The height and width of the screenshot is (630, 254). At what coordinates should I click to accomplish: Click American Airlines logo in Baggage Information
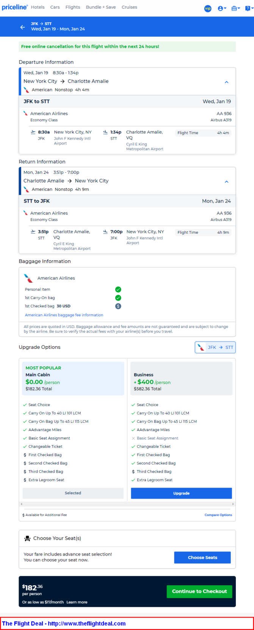(28, 278)
